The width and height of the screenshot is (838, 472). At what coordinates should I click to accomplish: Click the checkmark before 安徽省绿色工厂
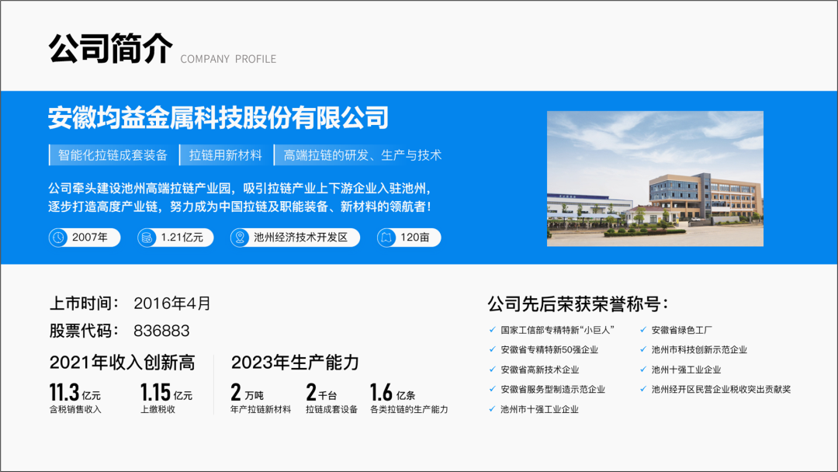click(643, 330)
